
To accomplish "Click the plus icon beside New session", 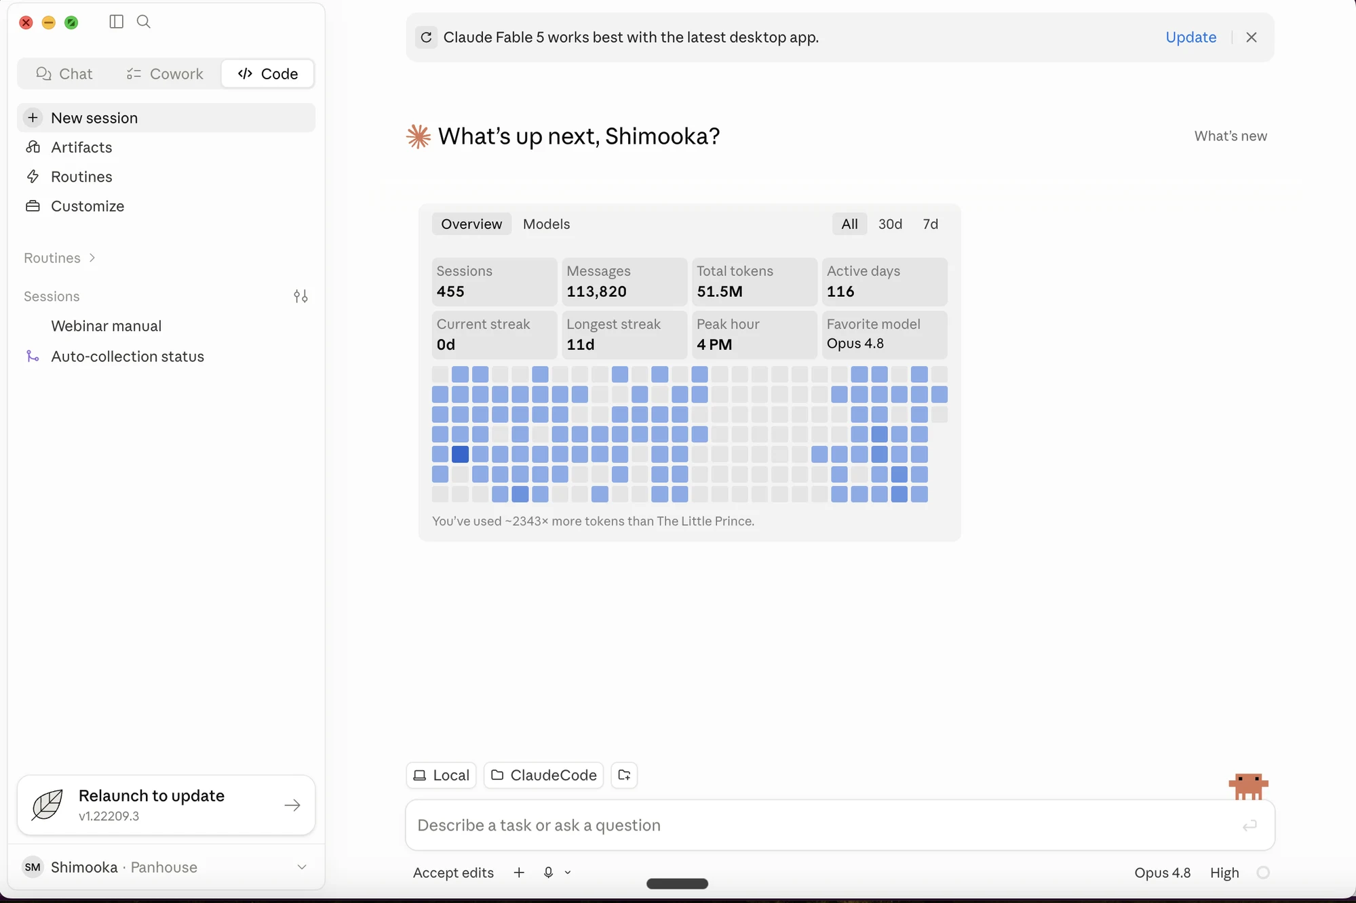I will (x=33, y=118).
